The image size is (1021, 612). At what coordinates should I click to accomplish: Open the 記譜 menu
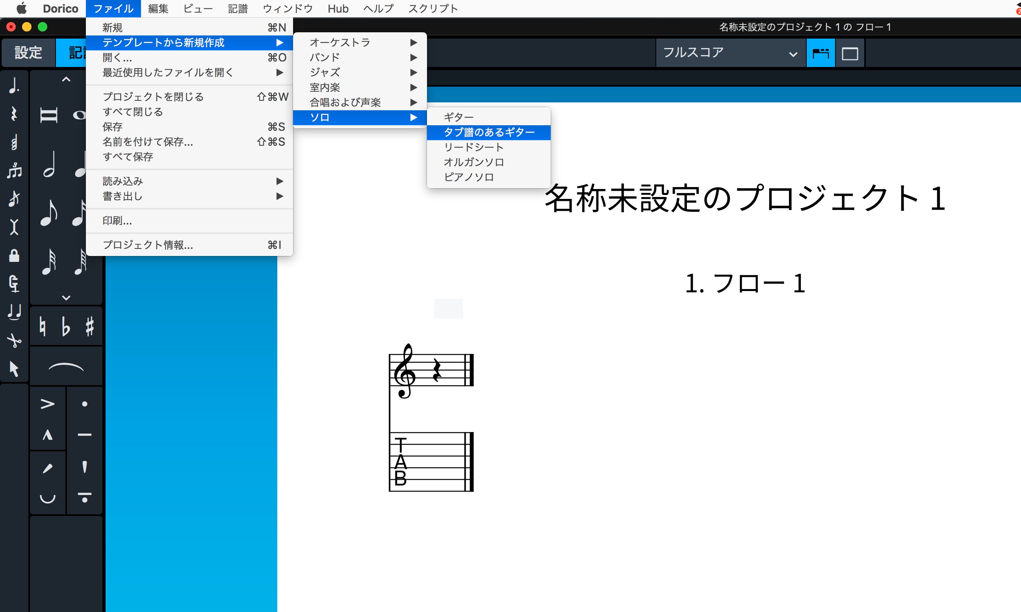pyautogui.click(x=238, y=9)
